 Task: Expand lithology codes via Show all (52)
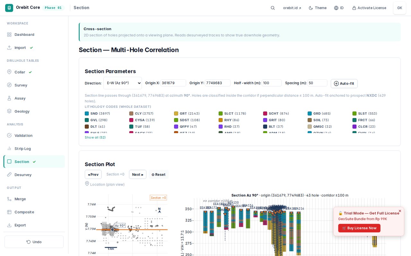95,138
